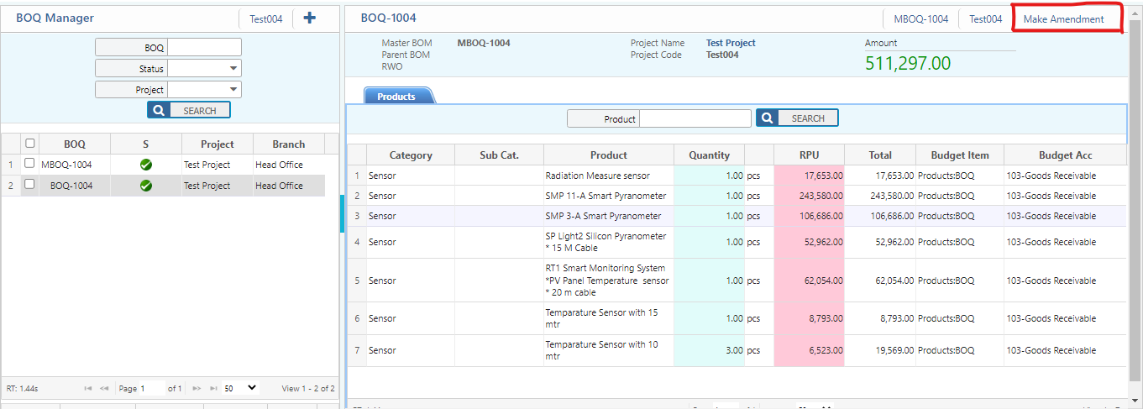Click the vertical panel splitter handle
The width and height of the screenshot is (1143, 409).
click(342, 213)
